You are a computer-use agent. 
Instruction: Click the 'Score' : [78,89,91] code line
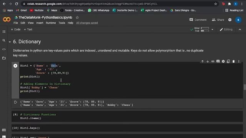52,73
